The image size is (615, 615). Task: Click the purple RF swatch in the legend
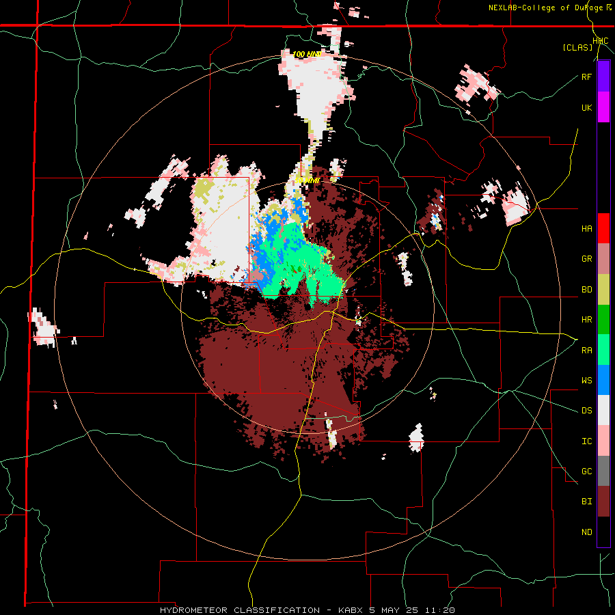603,77
